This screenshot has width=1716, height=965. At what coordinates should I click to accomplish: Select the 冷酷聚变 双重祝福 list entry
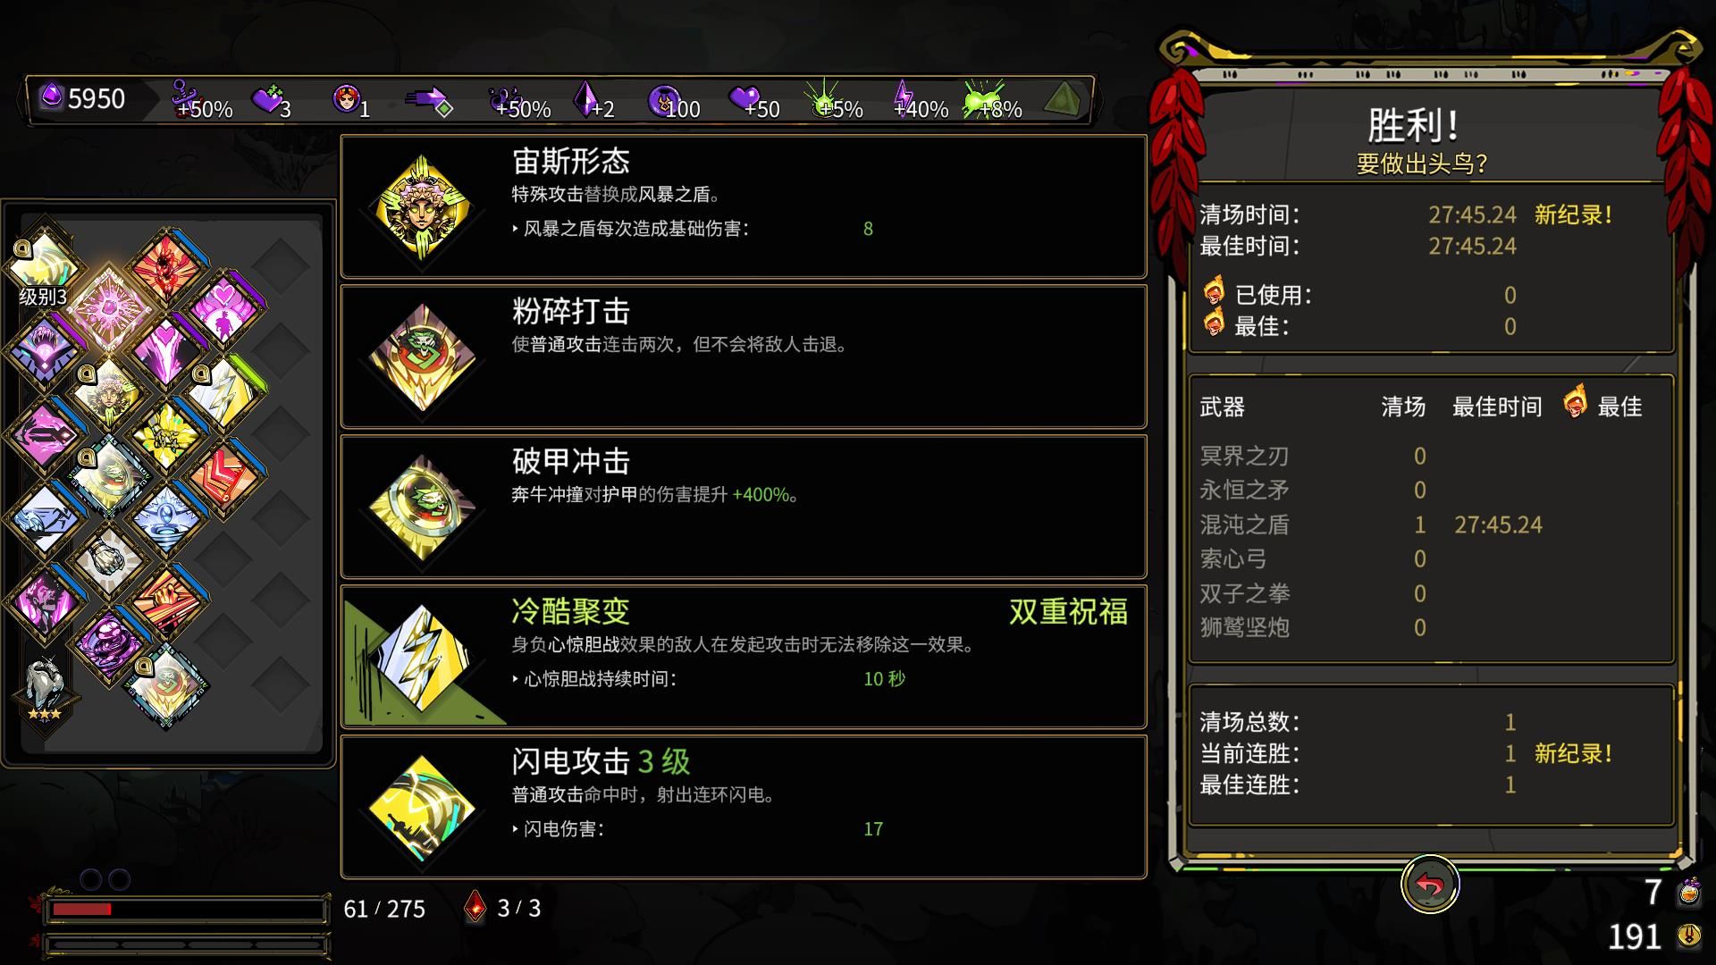tap(744, 657)
